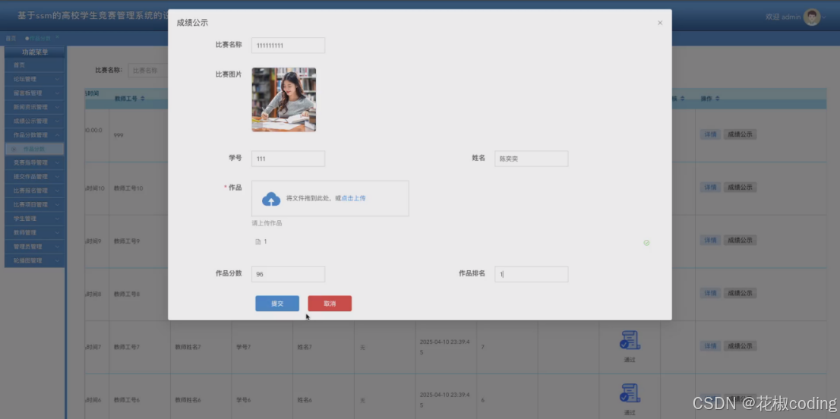Open 轮播图管理 in the sidebar
This screenshot has width=840, height=419.
35,260
